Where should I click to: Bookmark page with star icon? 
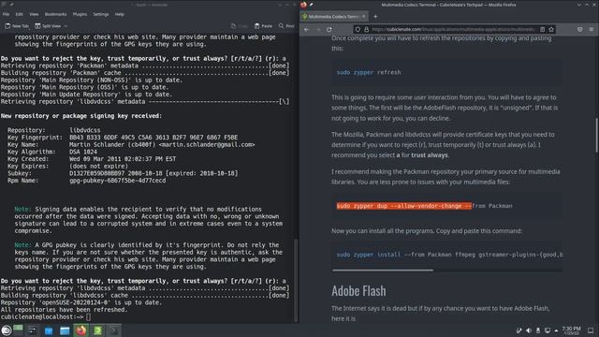tap(551, 29)
